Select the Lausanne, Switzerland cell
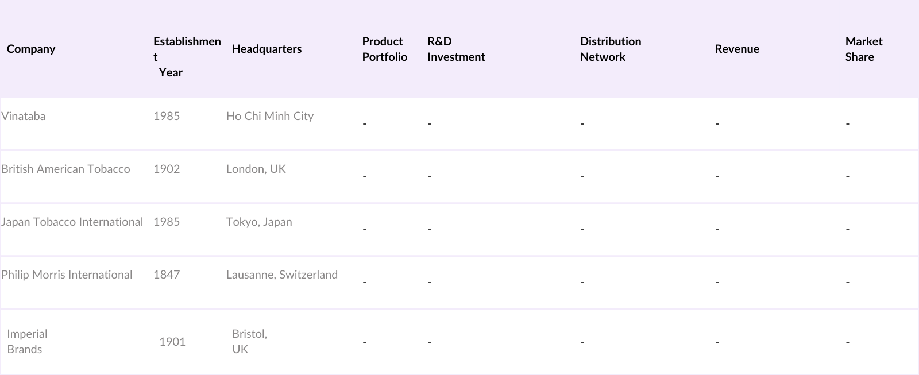Viewport: 919px width, 375px height. click(x=281, y=275)
